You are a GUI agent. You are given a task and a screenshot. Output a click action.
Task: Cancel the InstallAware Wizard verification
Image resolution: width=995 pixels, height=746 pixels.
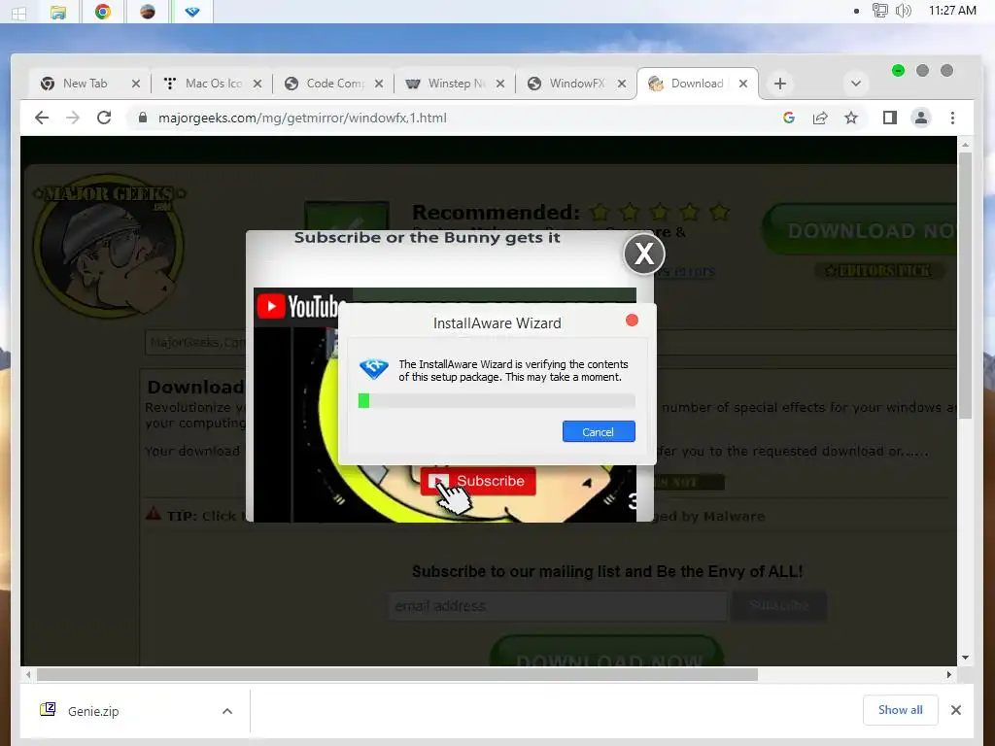[599, 432]
